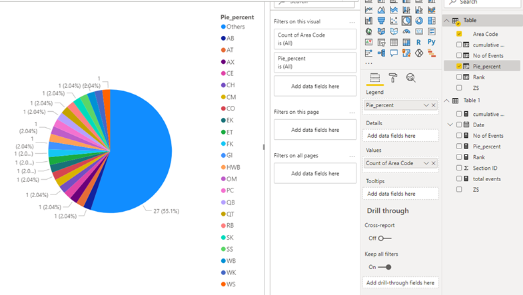Check total events in Table 1
The image size is (523, 295).
(459, 178)
